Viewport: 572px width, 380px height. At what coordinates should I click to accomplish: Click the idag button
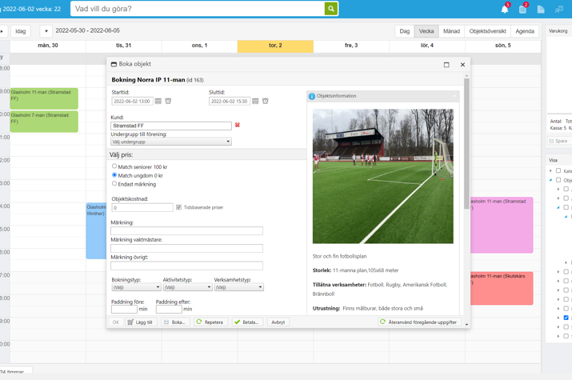pyautogui.click(x=21, y=31)
